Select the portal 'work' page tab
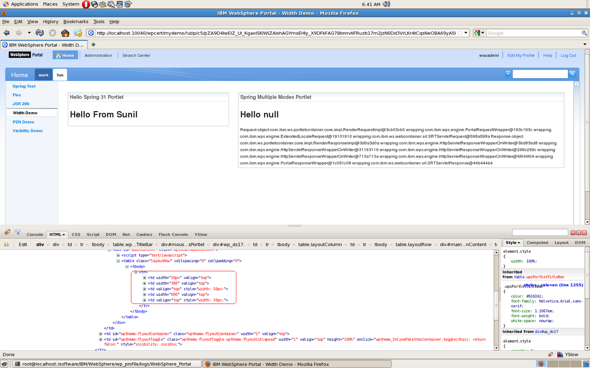590x368 pixels. 44,75
